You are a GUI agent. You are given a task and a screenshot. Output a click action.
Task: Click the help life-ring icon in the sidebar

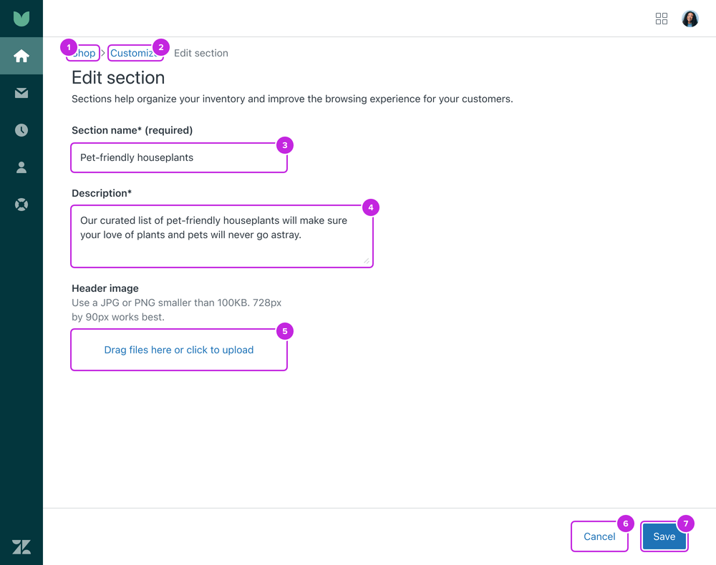coord(21,205)
